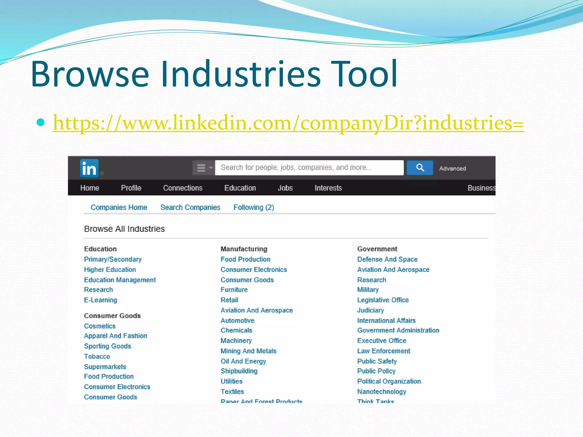Screen dimensions: 583x437
Task: Open Political Organization link
Action: pos(389,382)
